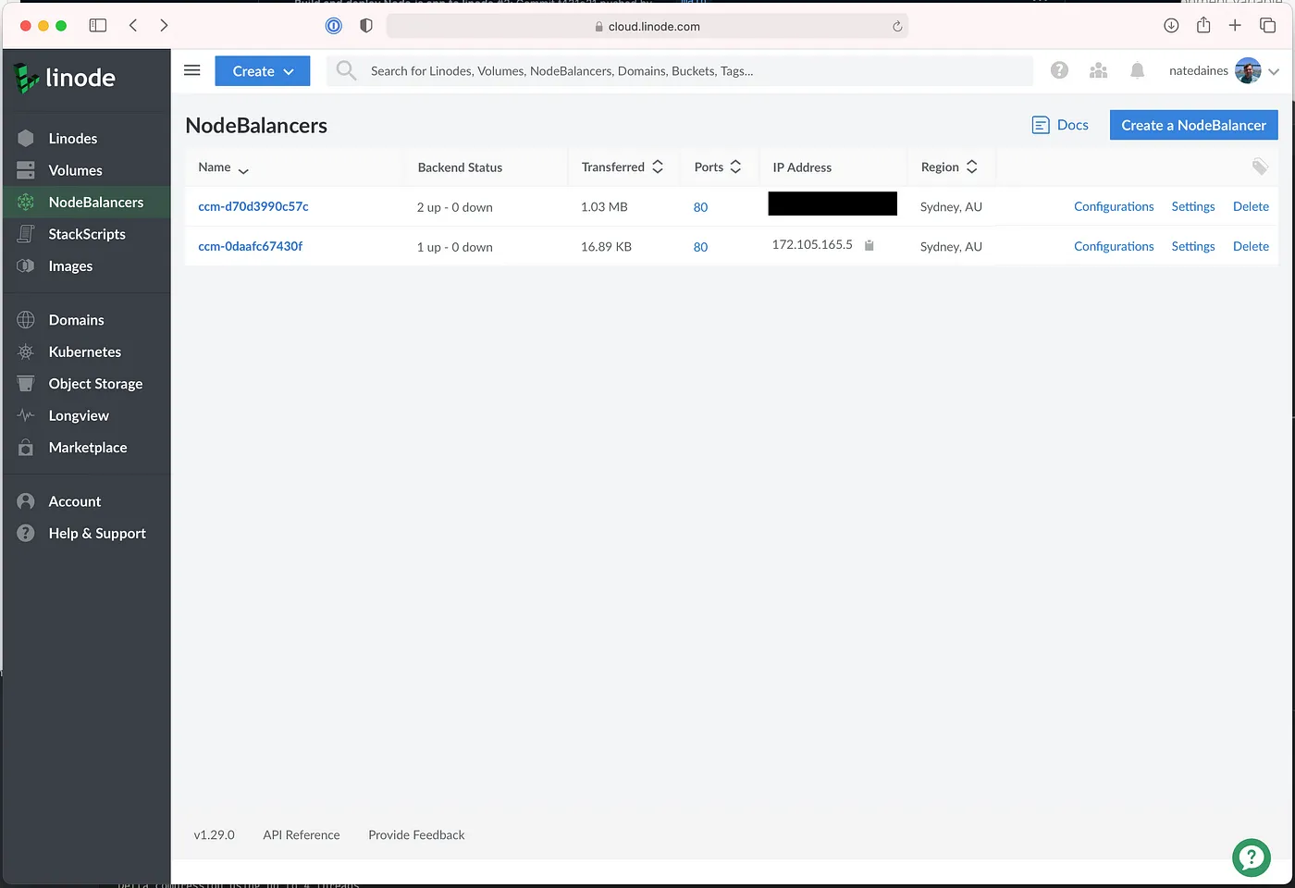Sort table by Region column
Image resolution: width=1295 pixels, height=888 pixels.
[948, 167]
